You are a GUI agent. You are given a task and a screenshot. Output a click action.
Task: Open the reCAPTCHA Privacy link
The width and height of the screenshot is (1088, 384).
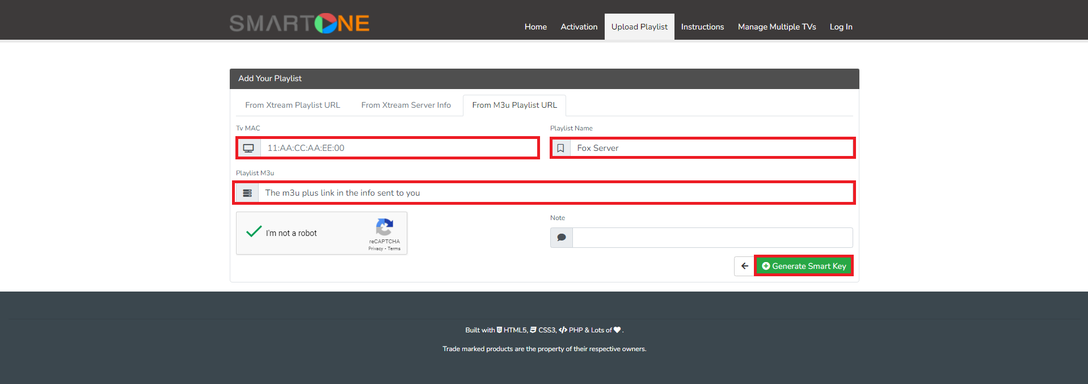375,249
